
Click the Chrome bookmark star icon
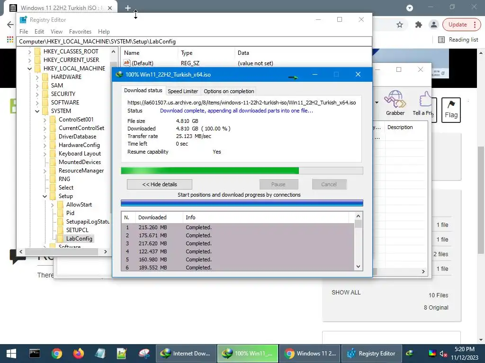(400, 25)
